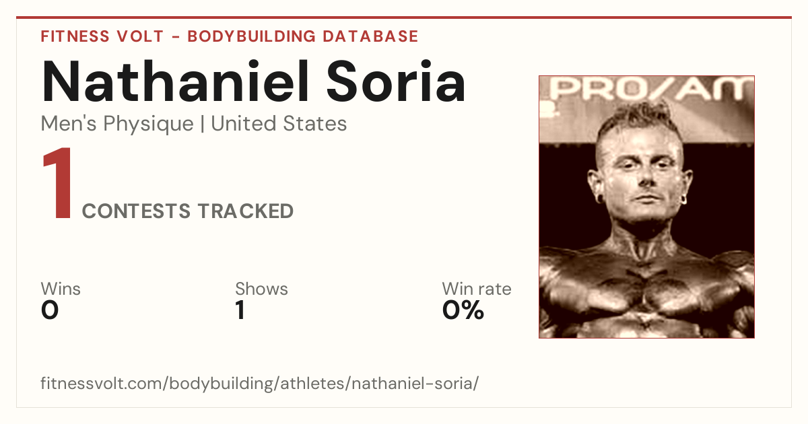
Task: Click the Contests Tracked label
Action: coord(188,211)
